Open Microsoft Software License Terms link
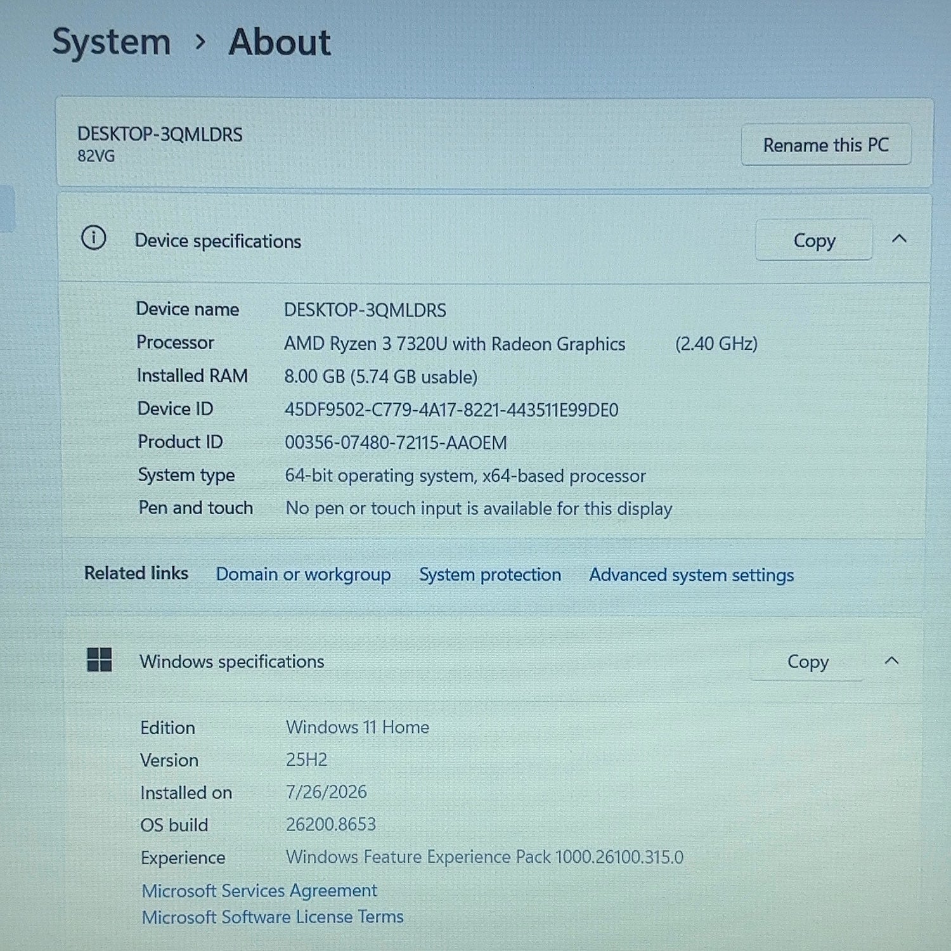This screenshot has width=951, height=951. [273, 917]
